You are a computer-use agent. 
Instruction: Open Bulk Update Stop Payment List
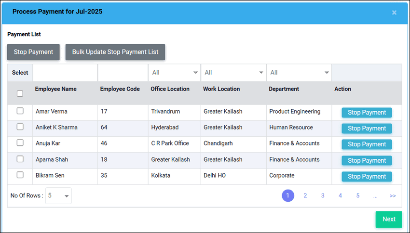[x=115, y=52]
